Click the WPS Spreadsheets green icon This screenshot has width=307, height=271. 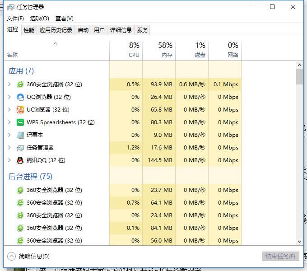[20, 122]
